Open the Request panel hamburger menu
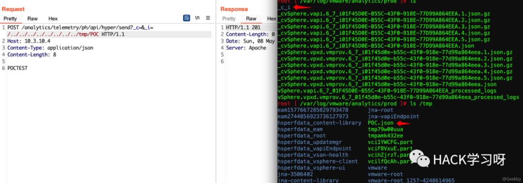 coord(208,18)
